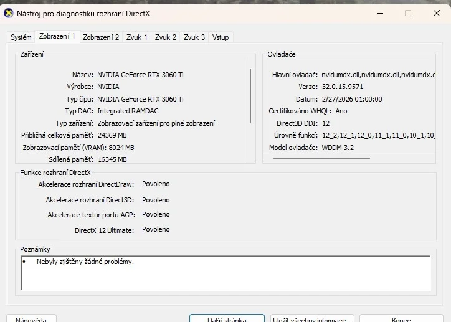Switch to the Zvuk 3 tab
This screenshot has height=322, width=451.
click(x=194, y=37)
